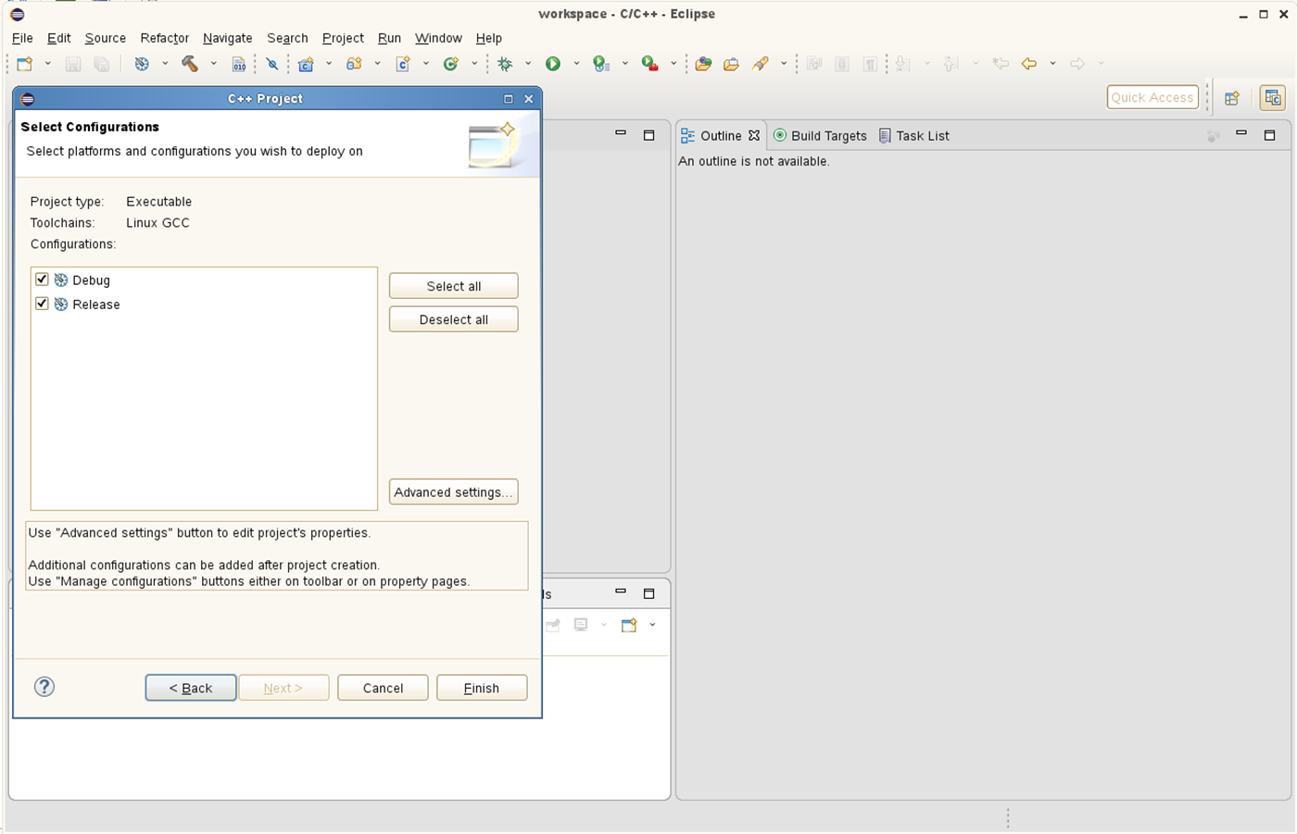
Task: Click the yellow Back navigation arrow
Action: (1028, 64)
